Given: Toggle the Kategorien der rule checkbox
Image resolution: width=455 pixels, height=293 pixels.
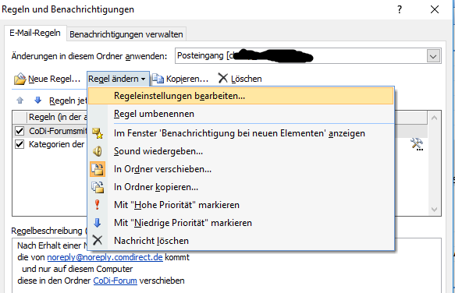Looking at the screenshot, I should (x=20, y=144).
